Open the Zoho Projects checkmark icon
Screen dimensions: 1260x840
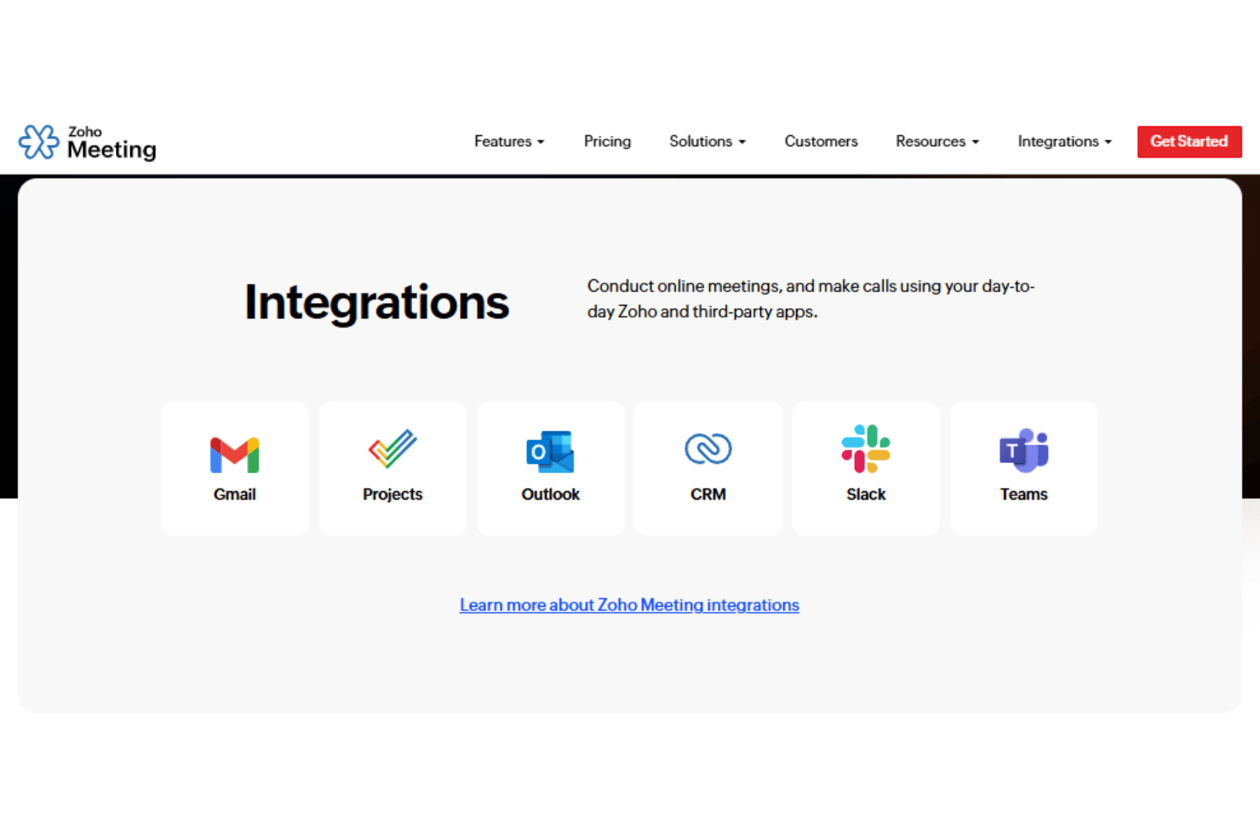pyautogui.click(x=392, y=449)
